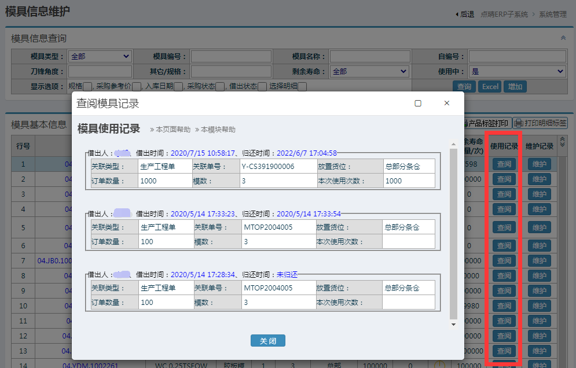
Task: Click the 打印明细标签 printer button
Action: click(x=541, y=123)
